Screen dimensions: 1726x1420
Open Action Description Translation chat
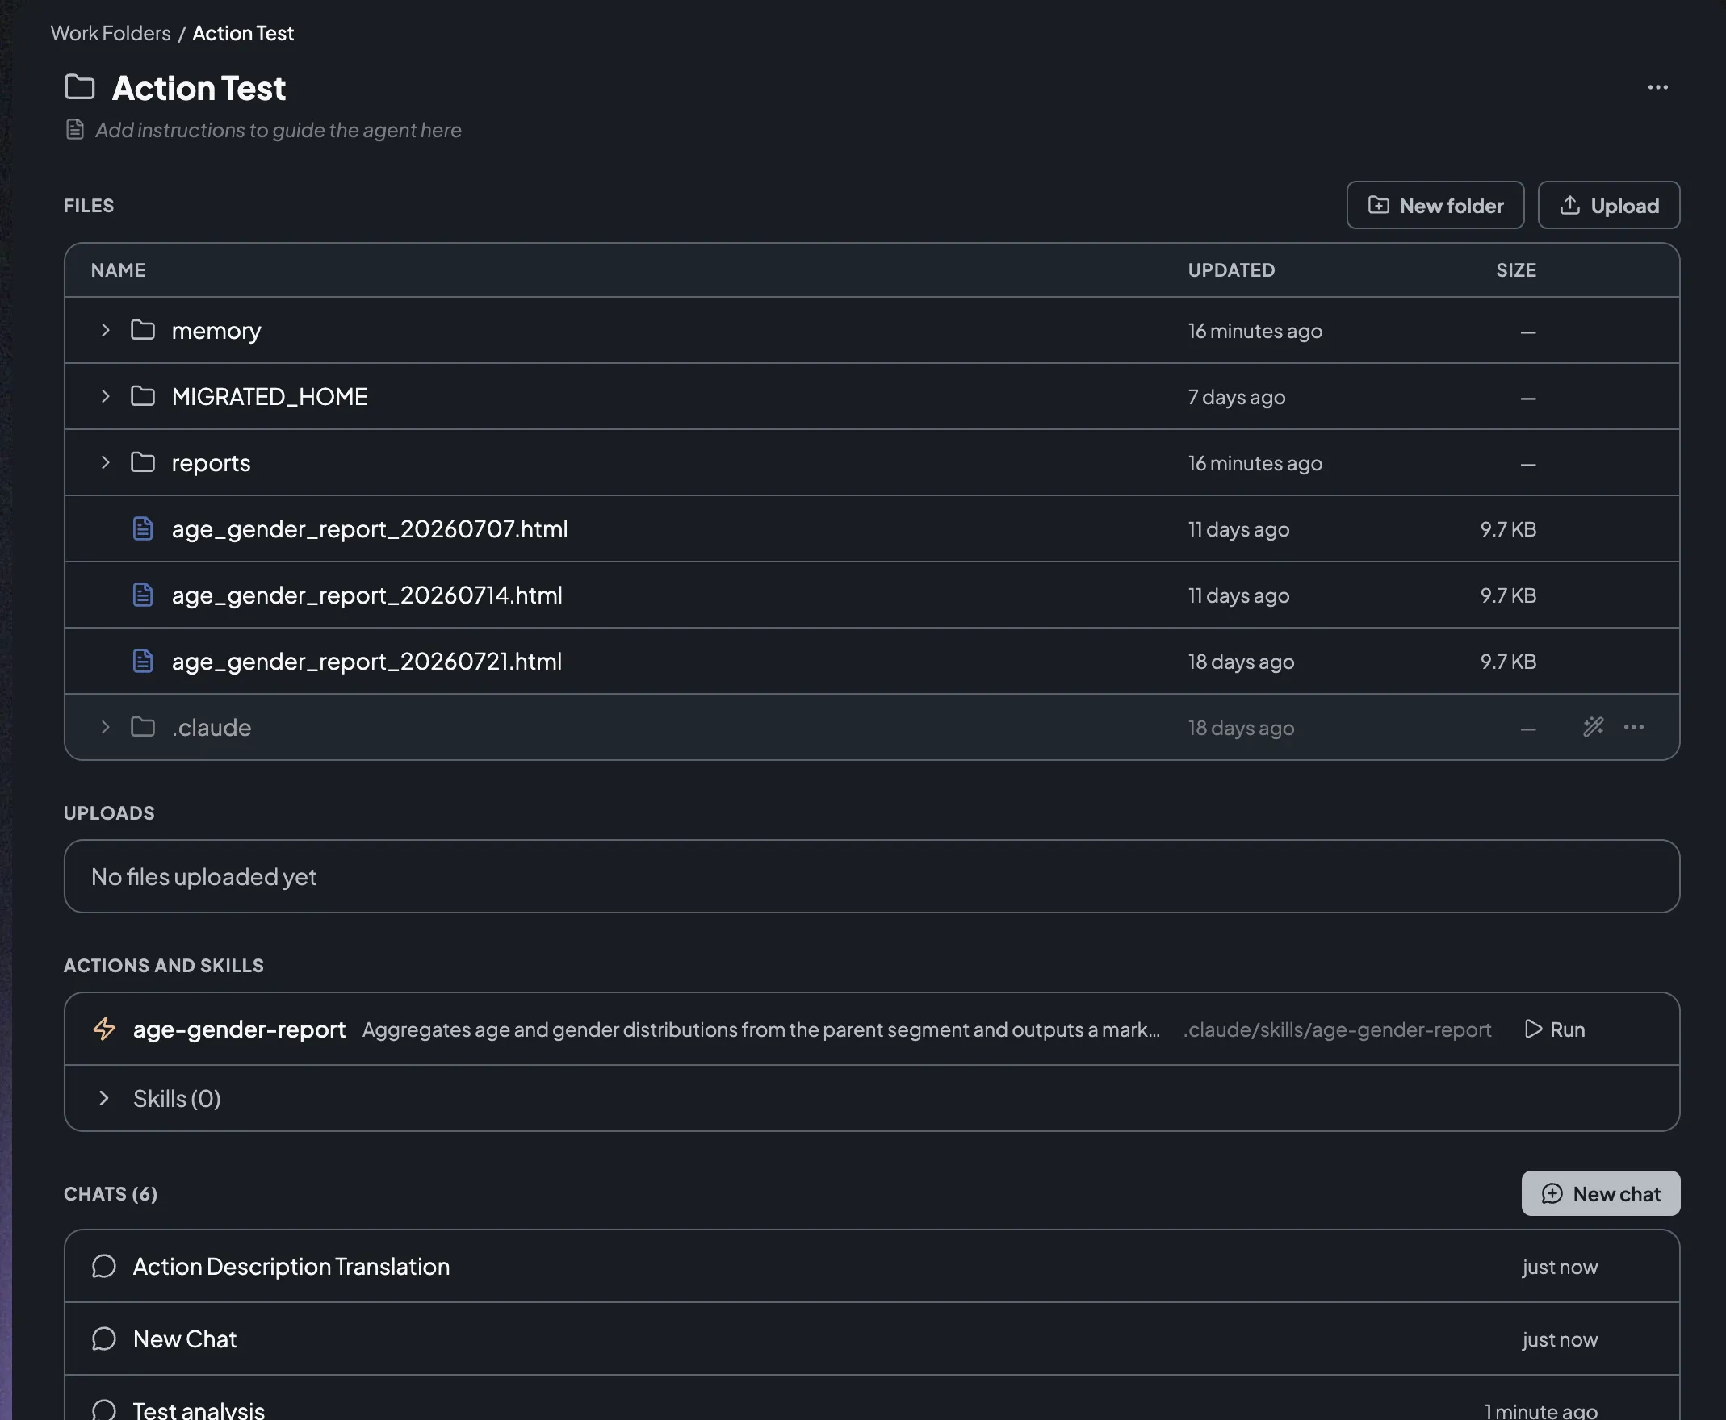[872, 1266]
